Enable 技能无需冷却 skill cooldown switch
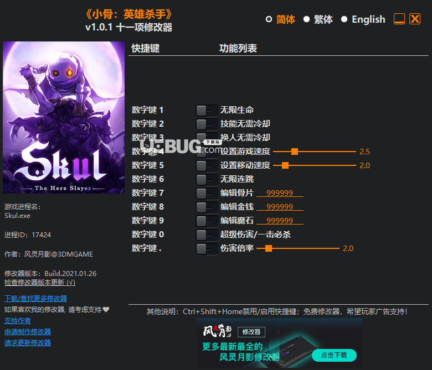 coord(207,124)
